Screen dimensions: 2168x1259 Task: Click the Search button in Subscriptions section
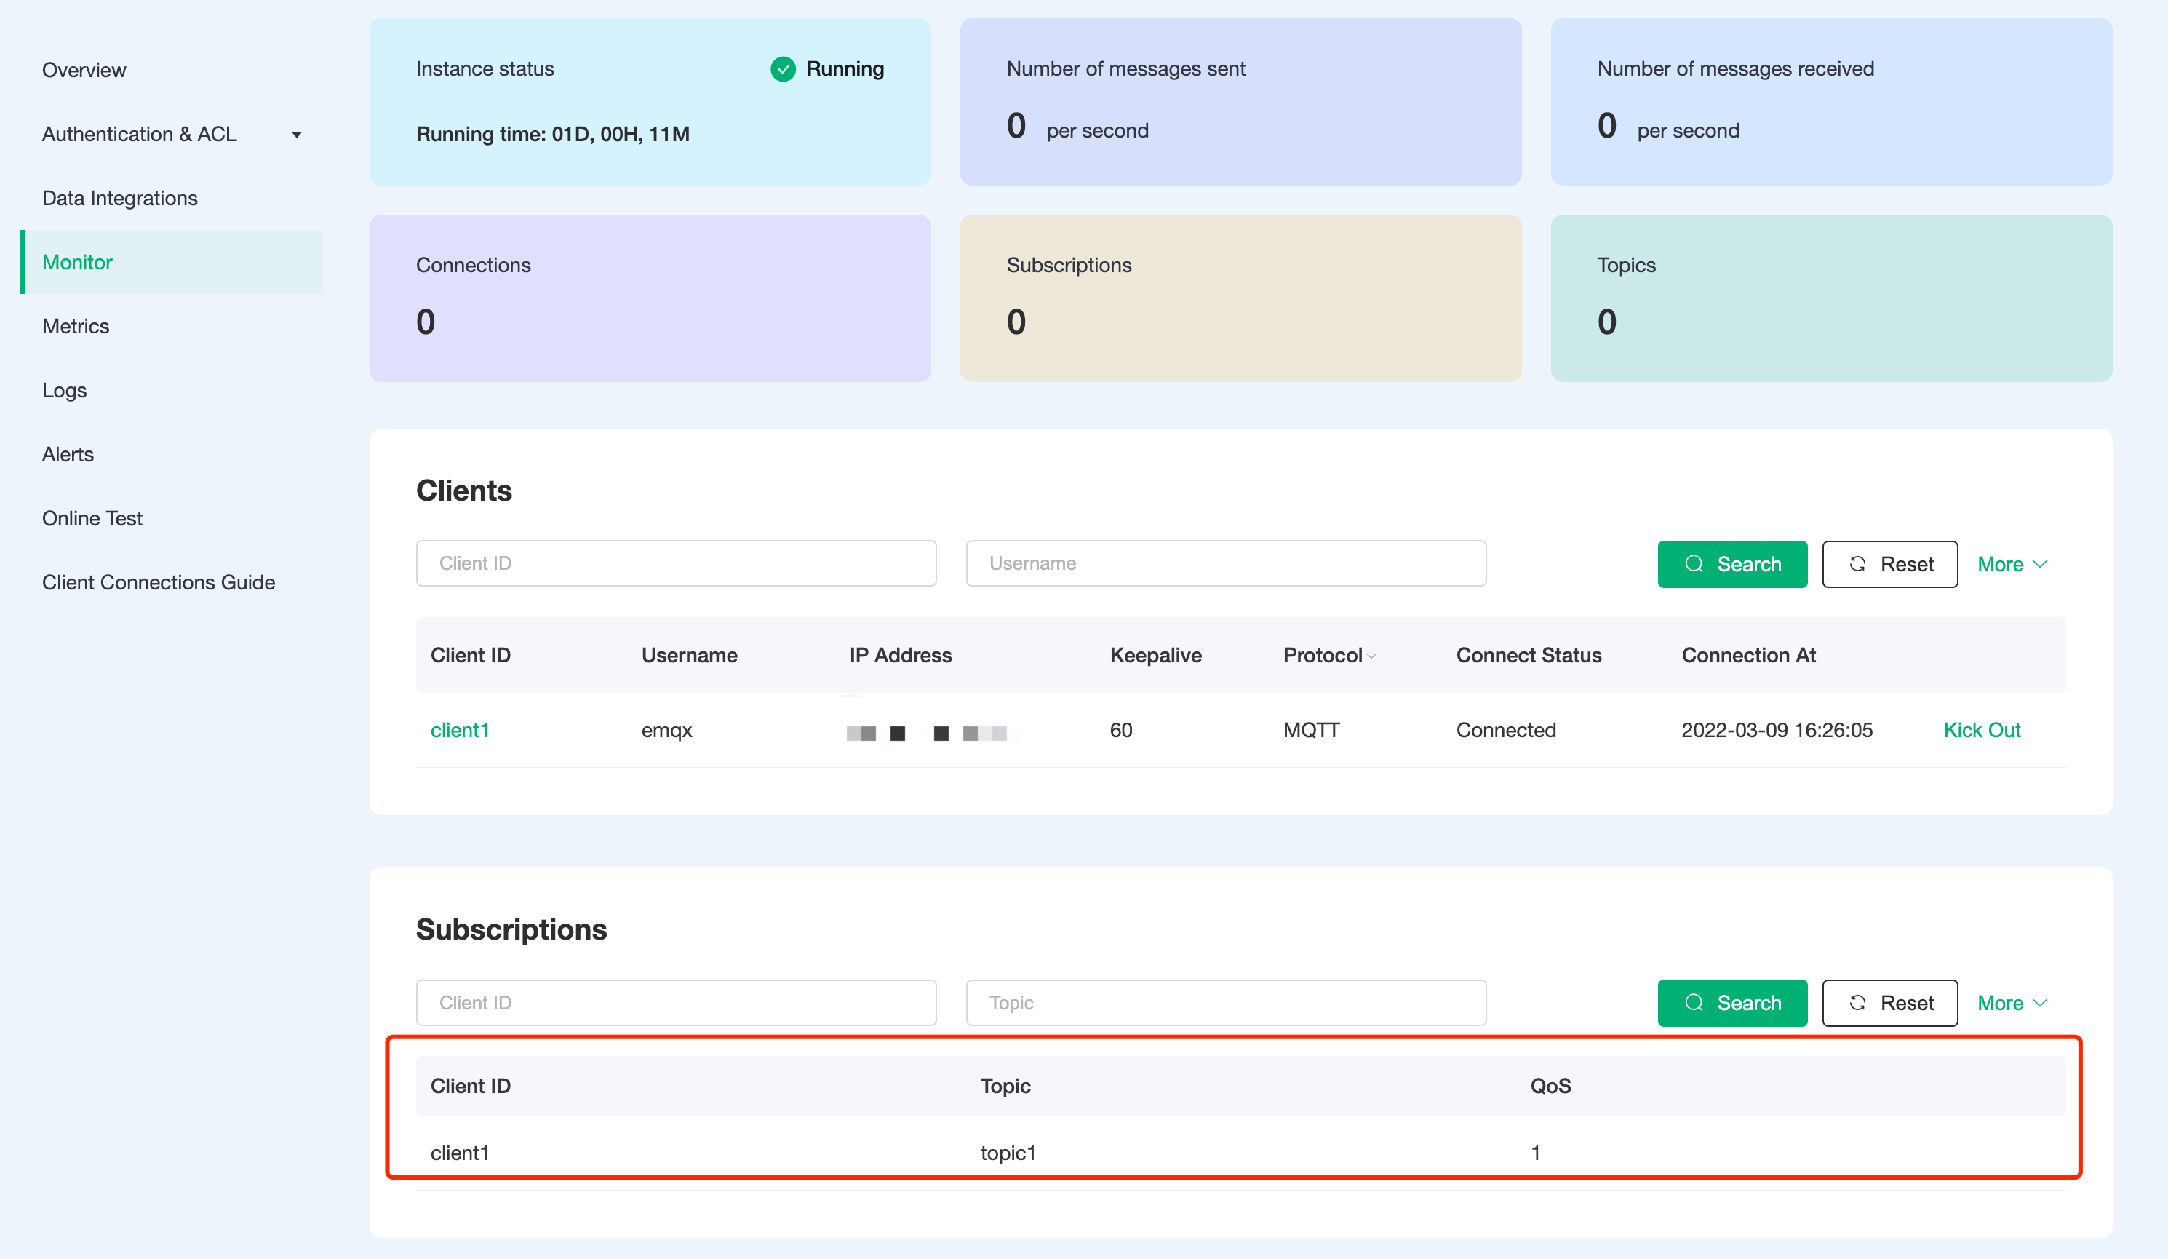coord(1731,1003)
